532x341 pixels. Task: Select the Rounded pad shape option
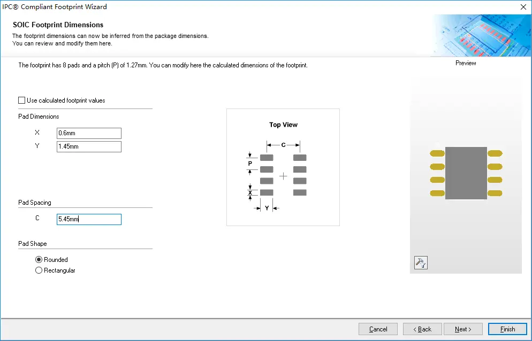point(39,260)
